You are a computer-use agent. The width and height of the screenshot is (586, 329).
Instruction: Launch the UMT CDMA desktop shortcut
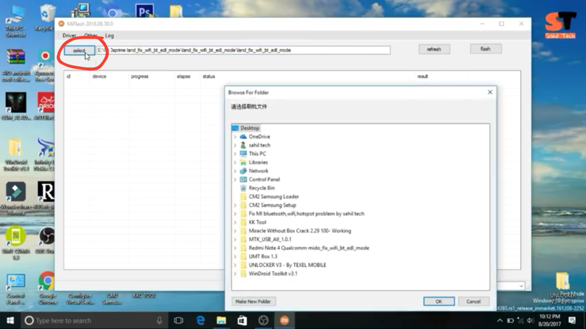16,244
